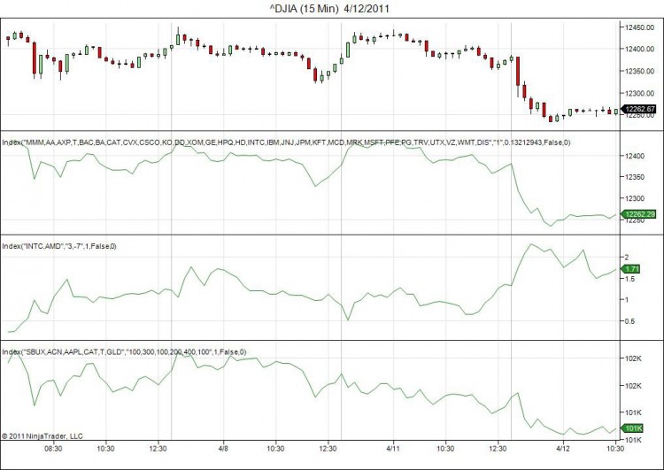Click the 4/12 date label on the time axis
This screenshot has height=470, width=664.
point(563,449)
